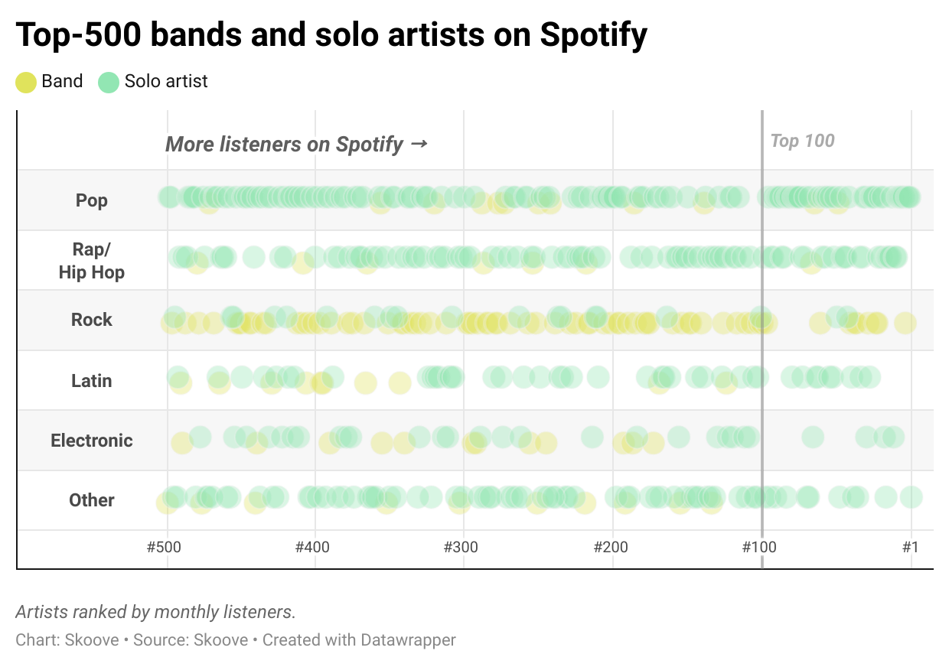Select the Rap/Hip Hop row label
The width and height of the screenshot is (949, 667).
[92, 261]
